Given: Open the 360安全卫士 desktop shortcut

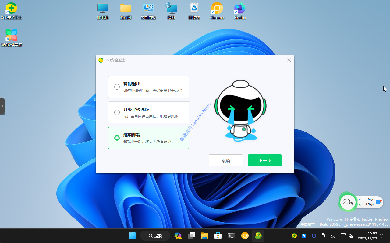Looking at the screenshot, I should coord(12,11).
